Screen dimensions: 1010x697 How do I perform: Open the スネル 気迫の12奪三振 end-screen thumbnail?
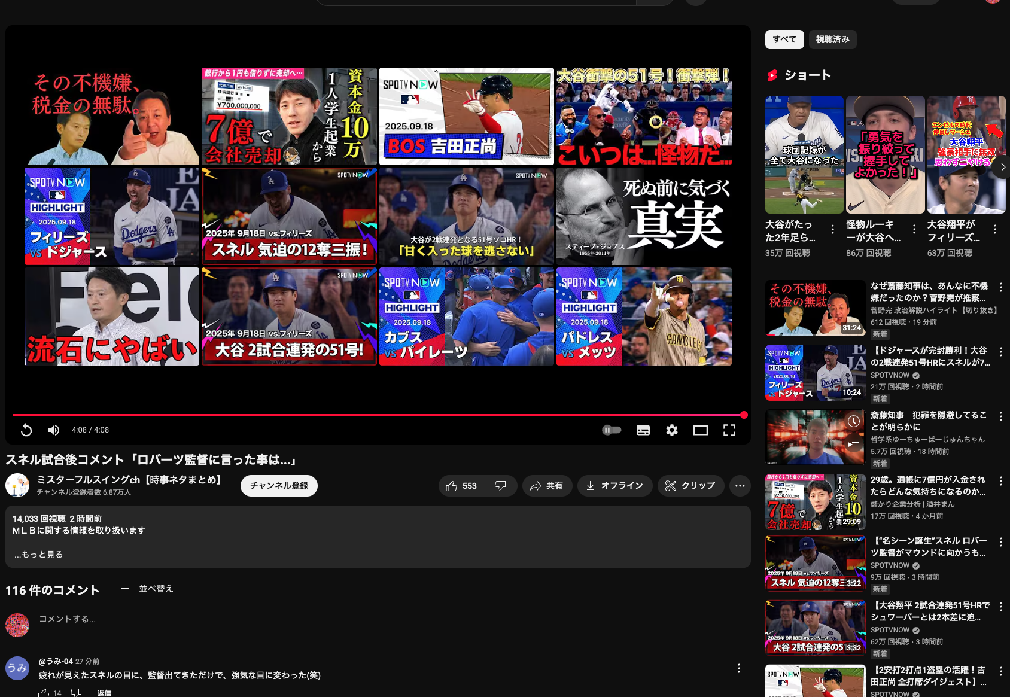[x=290, y=217]
